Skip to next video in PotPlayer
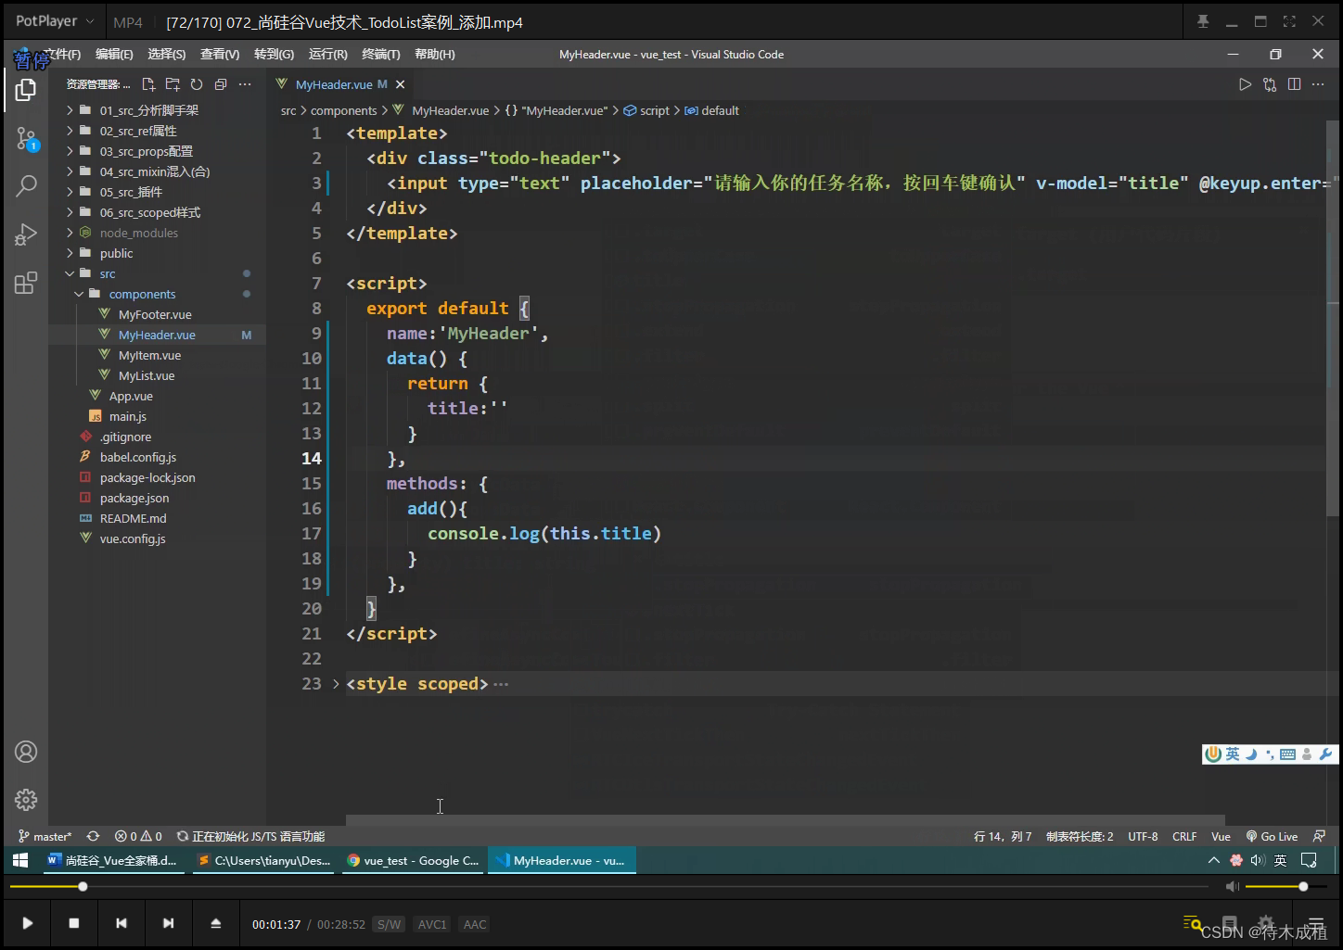The image size is (1343, 950). coord(168,923)
